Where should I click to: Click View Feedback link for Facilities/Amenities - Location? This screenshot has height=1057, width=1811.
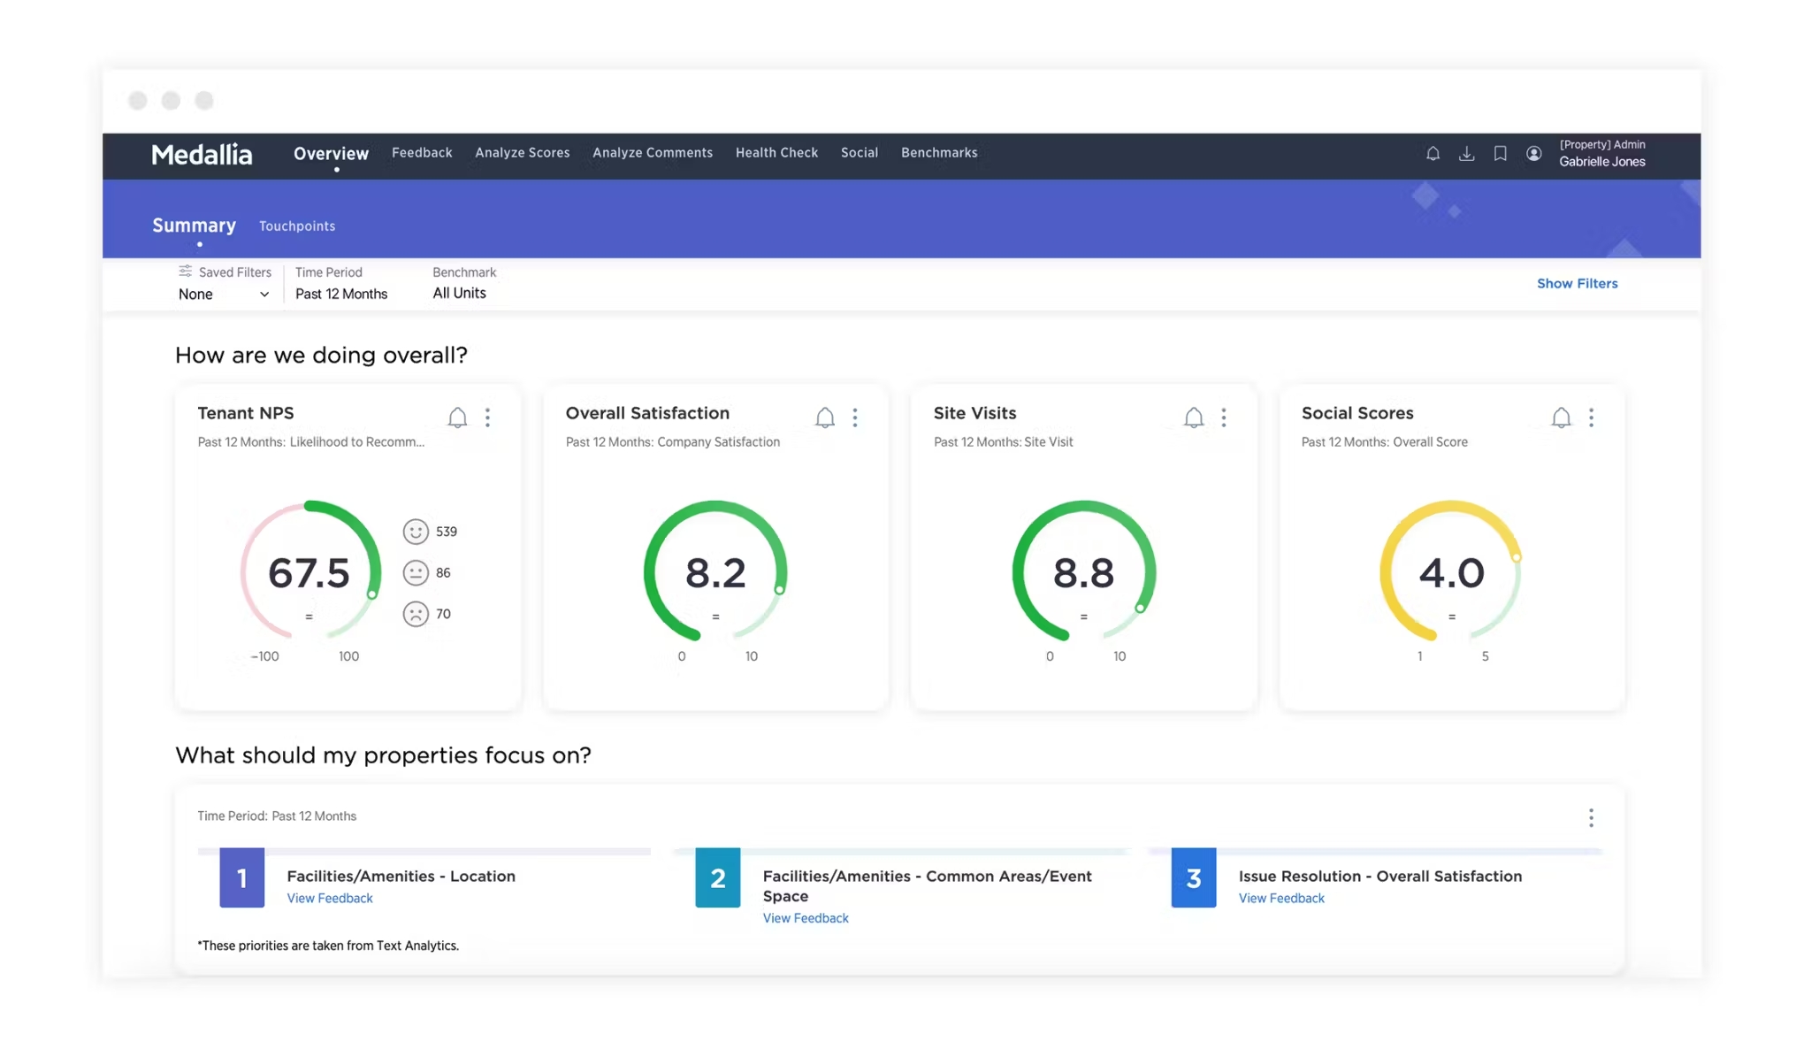point(328,897)
